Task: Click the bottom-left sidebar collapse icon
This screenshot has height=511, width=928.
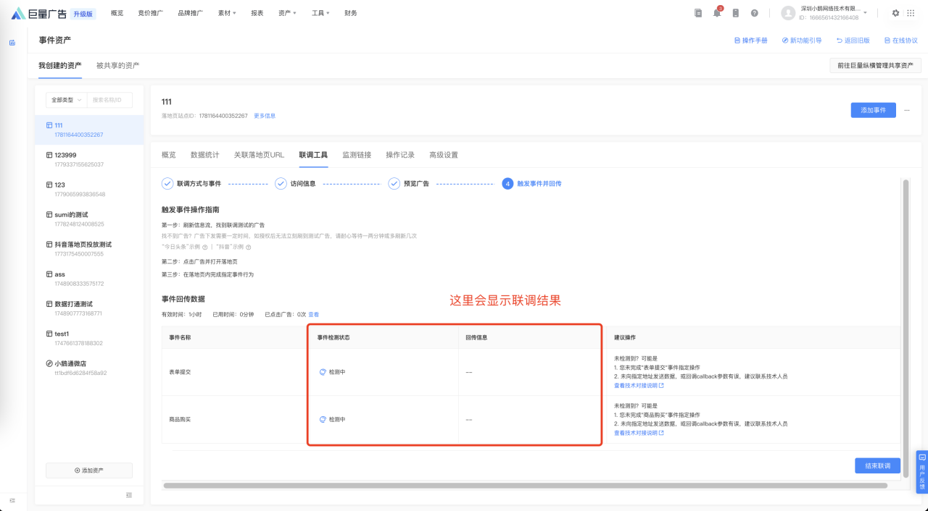Action: [12, 500]
